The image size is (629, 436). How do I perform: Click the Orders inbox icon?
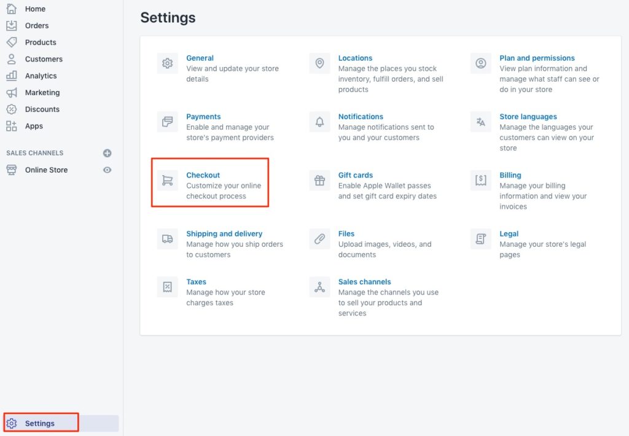[12, 25]
